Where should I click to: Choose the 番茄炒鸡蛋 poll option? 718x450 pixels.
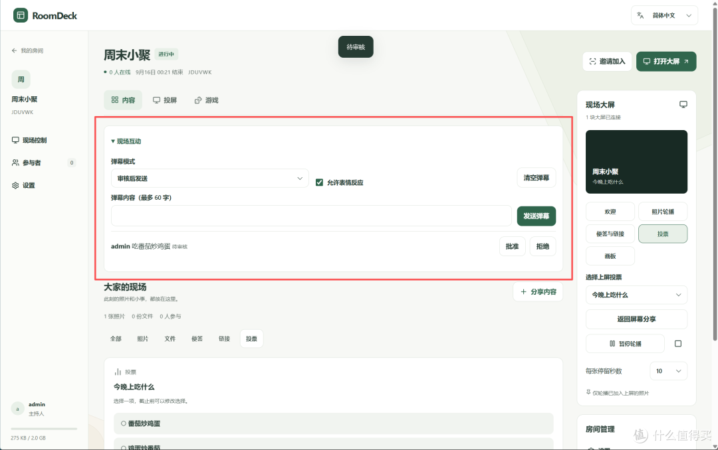(333, 423)
